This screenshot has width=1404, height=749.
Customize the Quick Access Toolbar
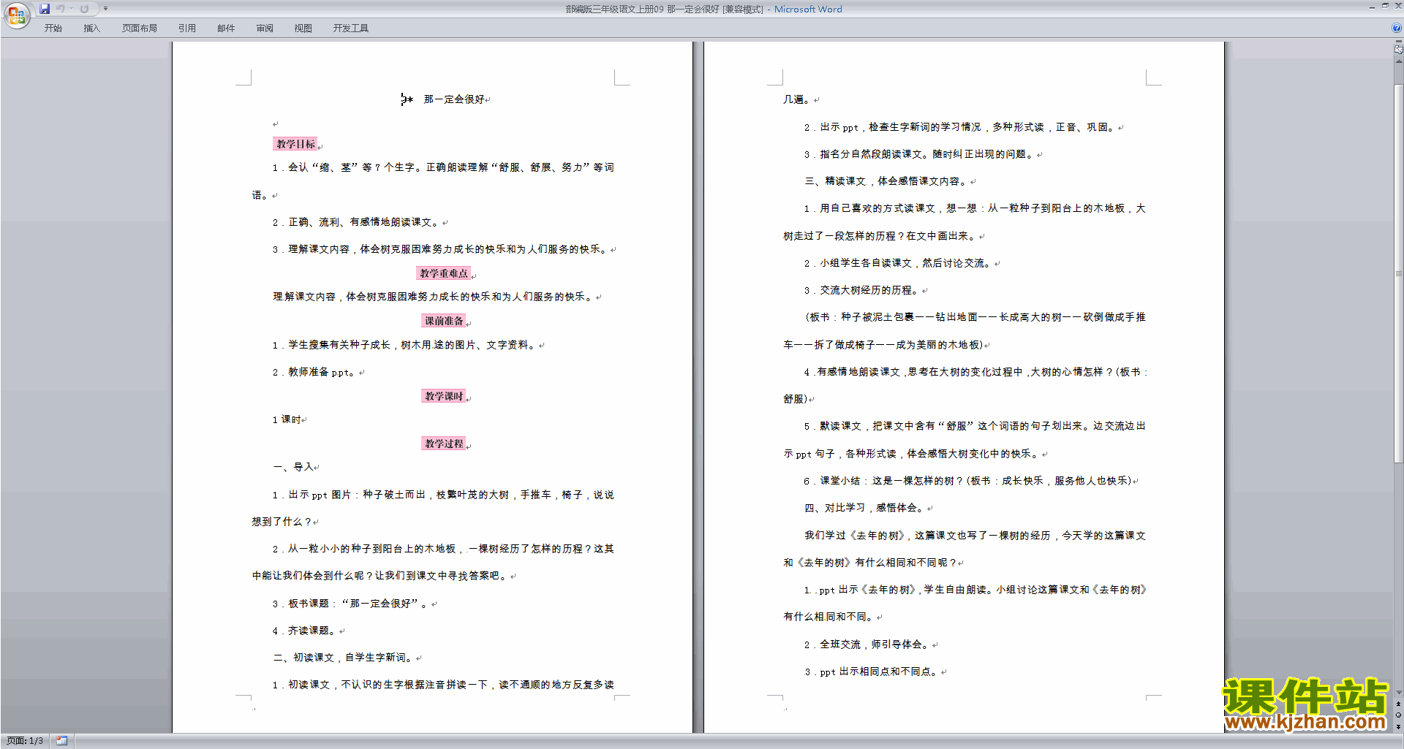click(105, 9)
